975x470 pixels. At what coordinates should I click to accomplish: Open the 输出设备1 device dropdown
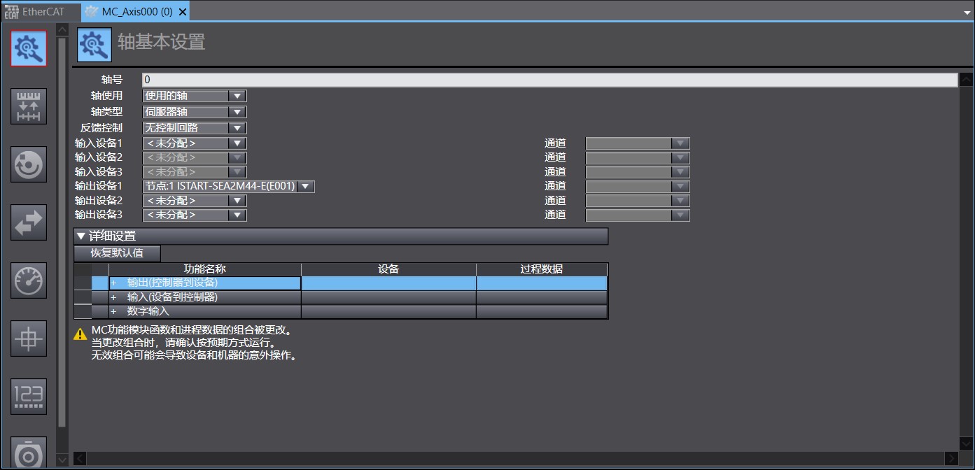[304, 186]
